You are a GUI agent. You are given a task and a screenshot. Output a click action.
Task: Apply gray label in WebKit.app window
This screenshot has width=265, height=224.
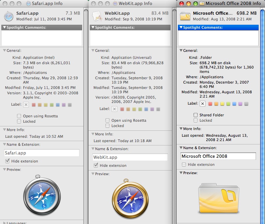coord(158,109)
